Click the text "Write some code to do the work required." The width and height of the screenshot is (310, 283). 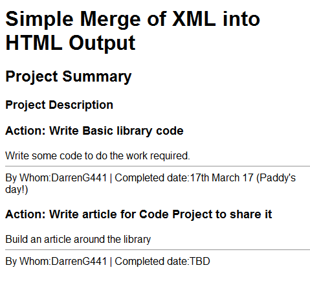(98, 155)
